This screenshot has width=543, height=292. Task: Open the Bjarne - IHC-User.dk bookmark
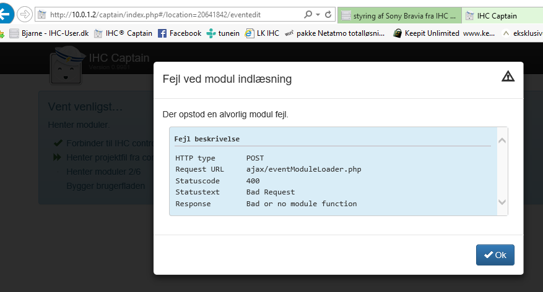point(49,33)
